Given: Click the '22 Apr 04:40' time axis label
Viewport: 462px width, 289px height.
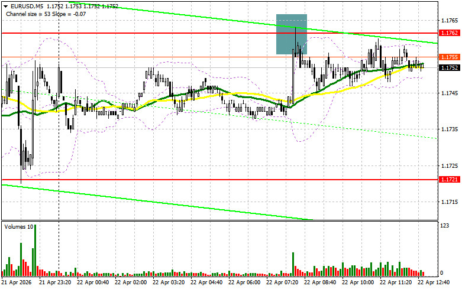Looking at the screenshot, I should point(206,282).
